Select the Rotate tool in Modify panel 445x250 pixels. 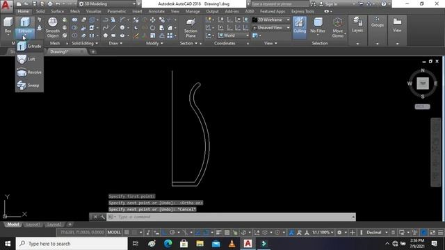(153, 28)
